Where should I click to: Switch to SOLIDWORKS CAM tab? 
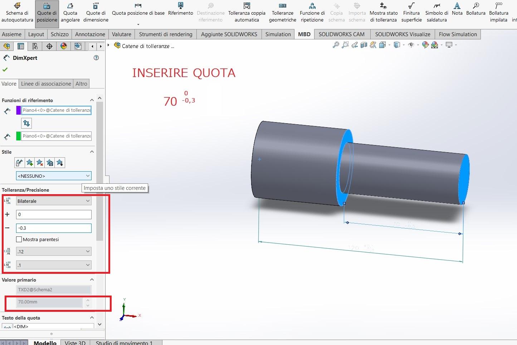[342, 34]
